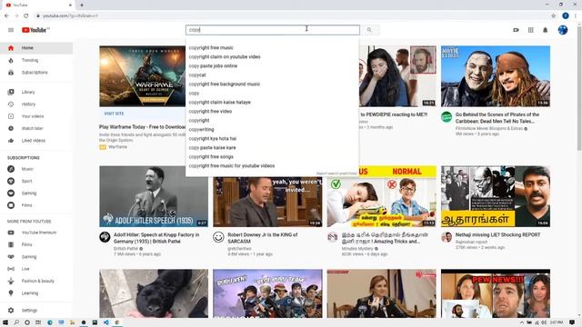
Task: Open Task View on the taskbar
Action: pyautogui.click(x=38, y=322)
